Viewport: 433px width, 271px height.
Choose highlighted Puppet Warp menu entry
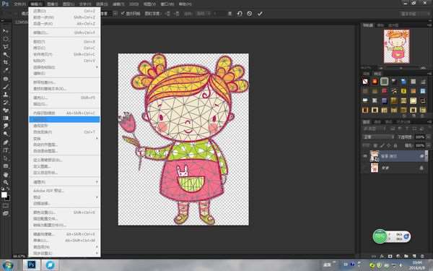click(x=64, y=119)
